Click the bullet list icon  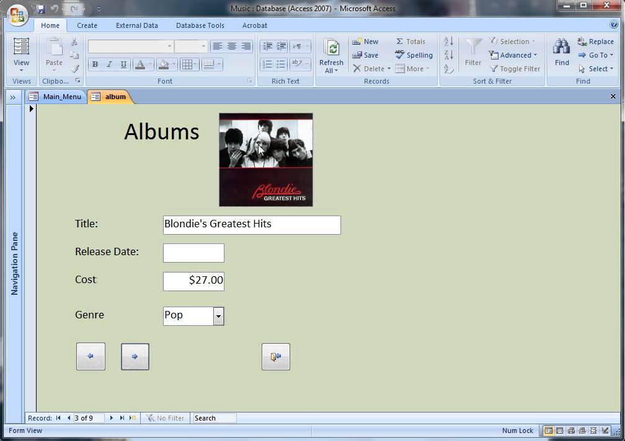coord(281,64)
